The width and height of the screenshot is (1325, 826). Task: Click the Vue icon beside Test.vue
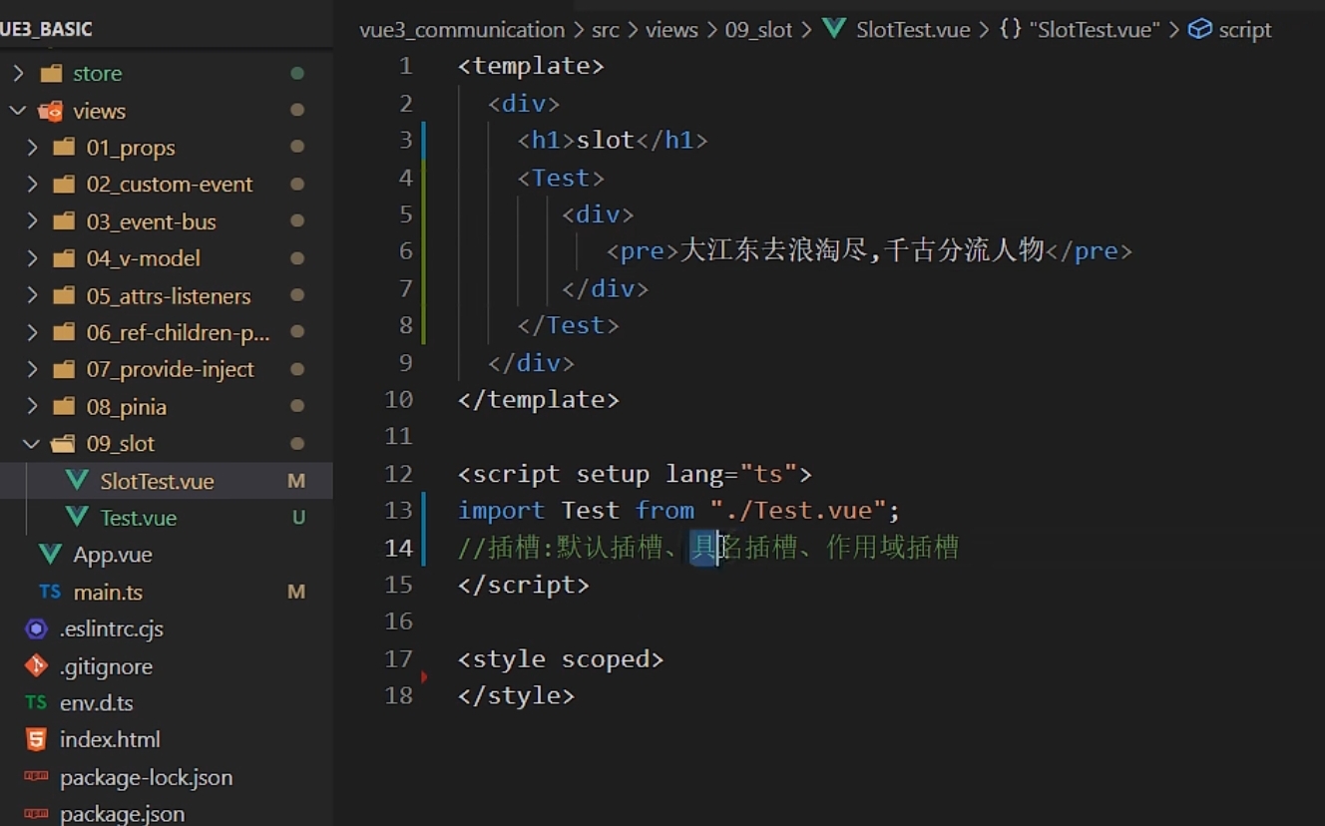77,518
